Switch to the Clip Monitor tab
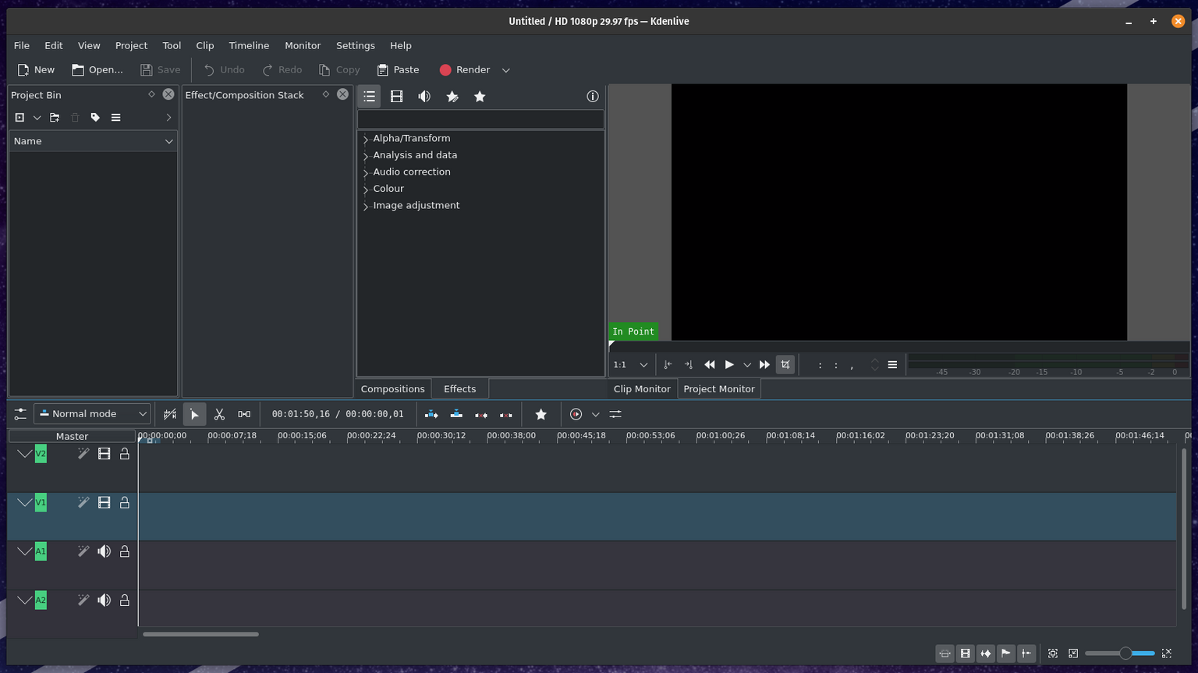Screen dimensions: 1198x673 641,389
